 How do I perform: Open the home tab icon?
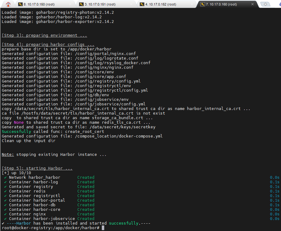click(x=8, y=4)
